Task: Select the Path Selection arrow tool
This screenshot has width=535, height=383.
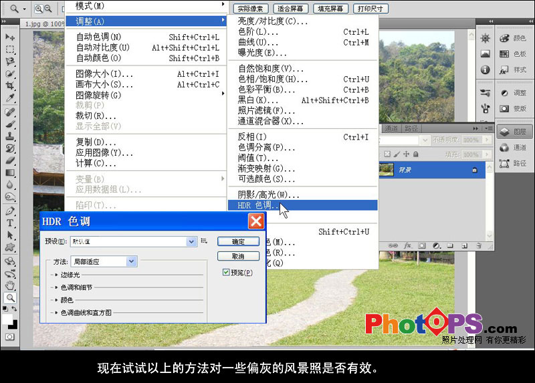Action: click(x=10, y=235)
